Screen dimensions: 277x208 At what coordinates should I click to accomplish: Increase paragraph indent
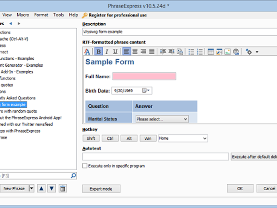click(x=171, y=52)
